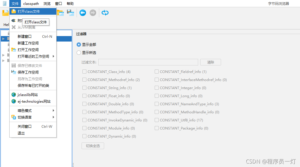
Task: Check CONSTANT_Package_info checkbox
Action: 157,128
